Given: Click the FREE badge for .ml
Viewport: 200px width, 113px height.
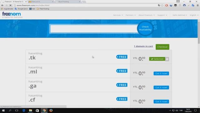Looking at the screenshot, I should (x=122, y=71).
